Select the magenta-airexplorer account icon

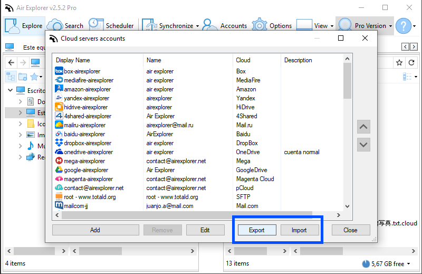point(59,179)
